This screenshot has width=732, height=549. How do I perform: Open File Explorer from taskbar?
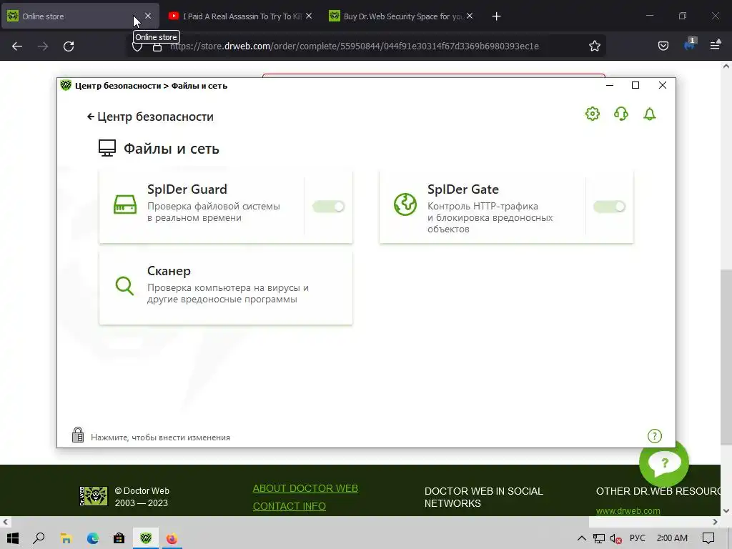click(x=66, y=538)
